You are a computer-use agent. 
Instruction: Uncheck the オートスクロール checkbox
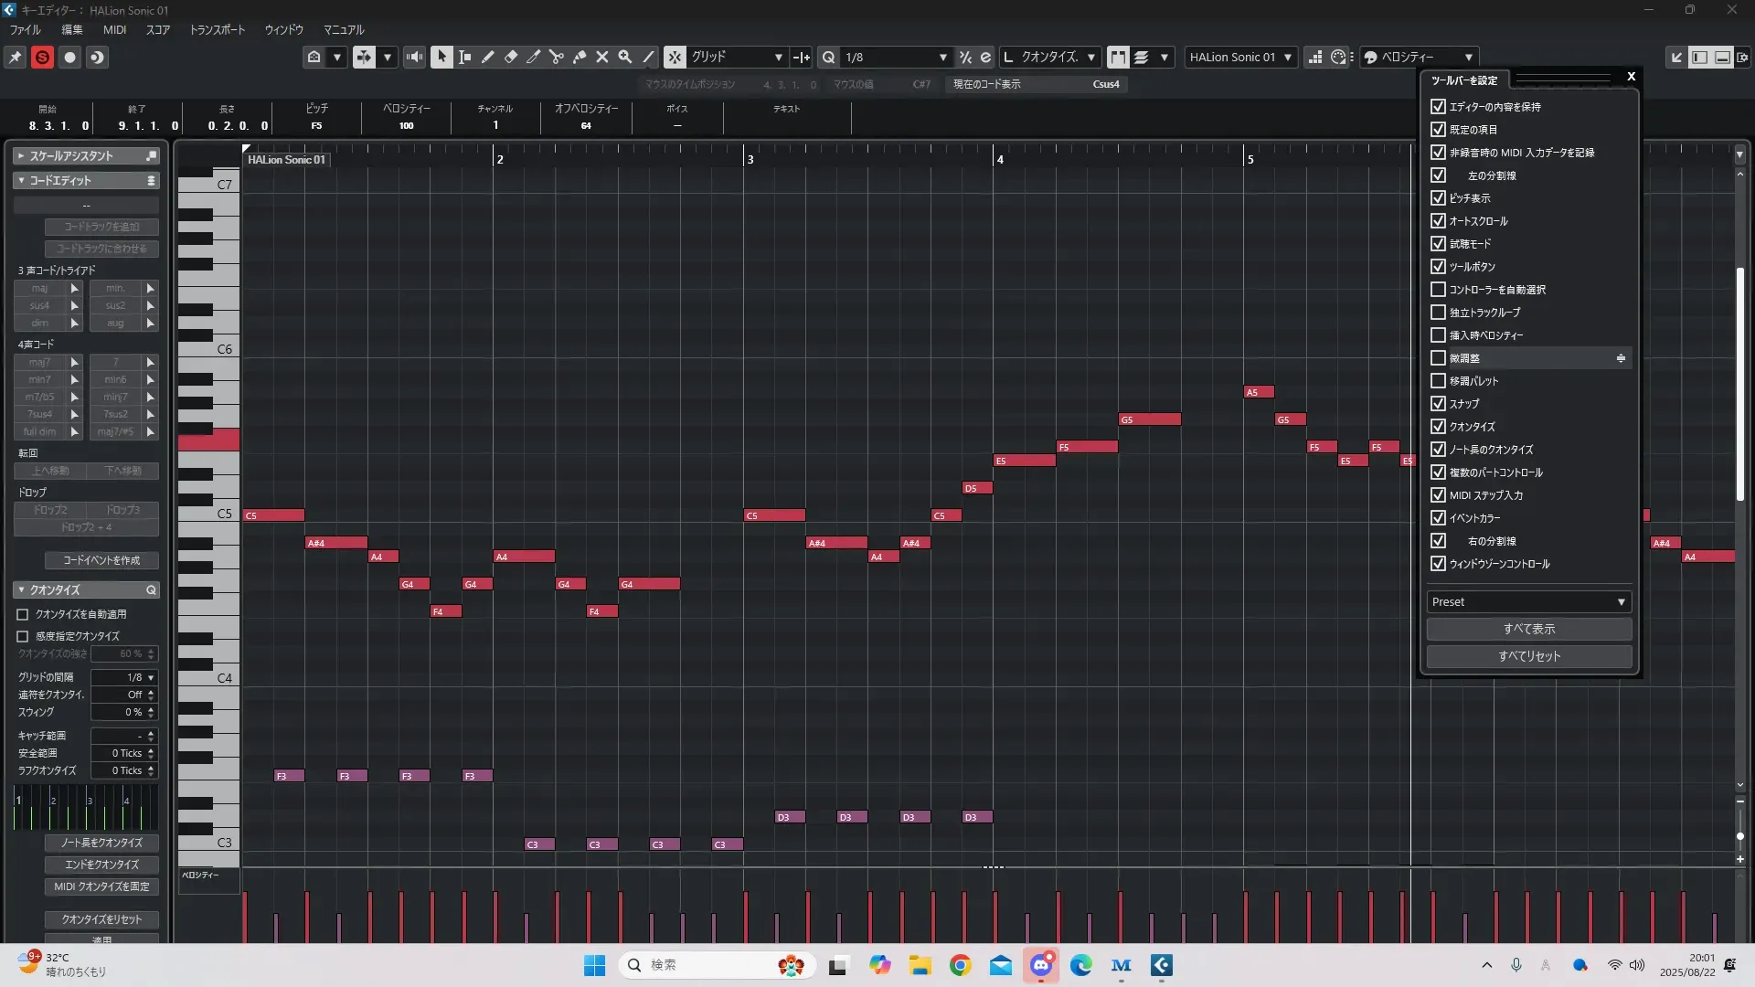(x=1438, y=221)
